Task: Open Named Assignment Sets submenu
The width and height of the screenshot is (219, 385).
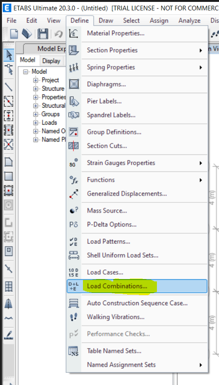Action: click(x=137, y=365)
